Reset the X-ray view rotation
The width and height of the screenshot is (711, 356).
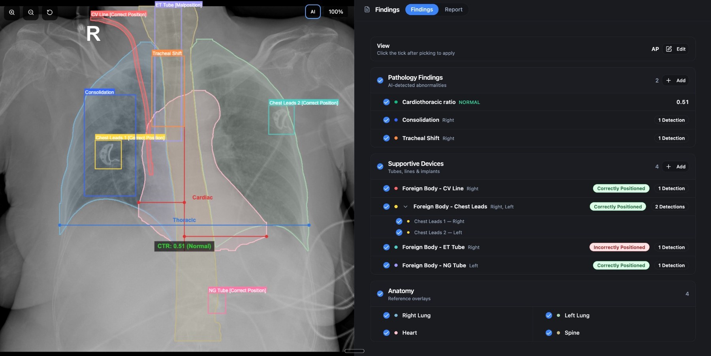[50, 12]
